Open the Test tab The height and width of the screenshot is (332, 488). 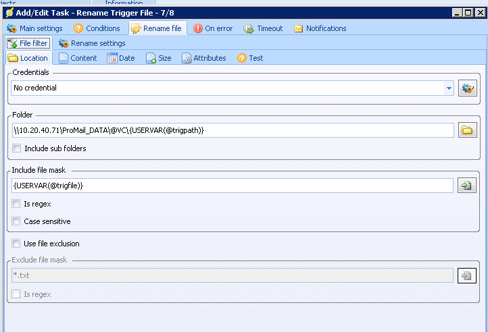point(250,58)
